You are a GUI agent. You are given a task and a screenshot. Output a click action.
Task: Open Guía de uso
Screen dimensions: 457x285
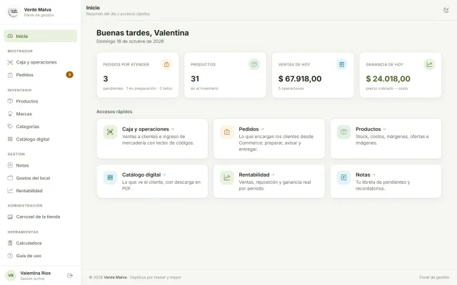[x=41, y=256]
